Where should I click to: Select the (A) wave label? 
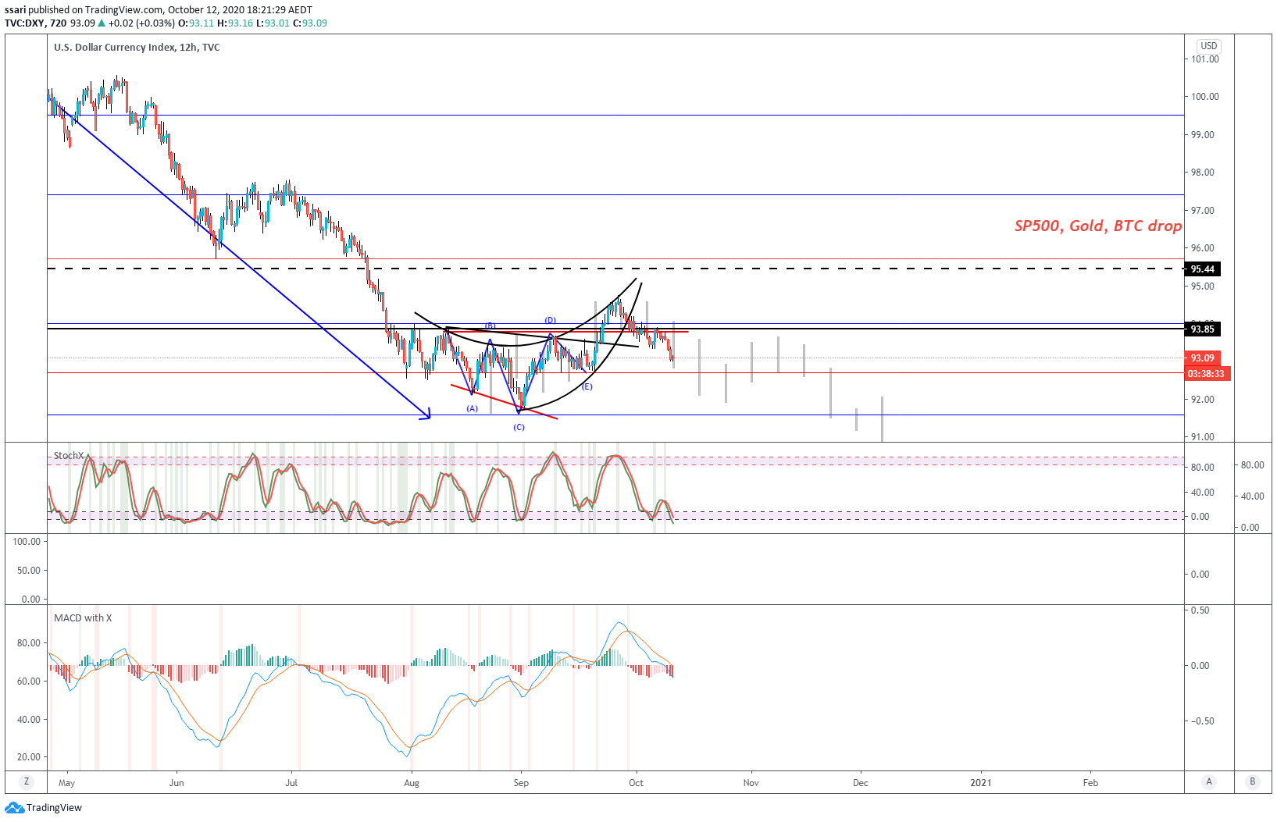point(473,408)
